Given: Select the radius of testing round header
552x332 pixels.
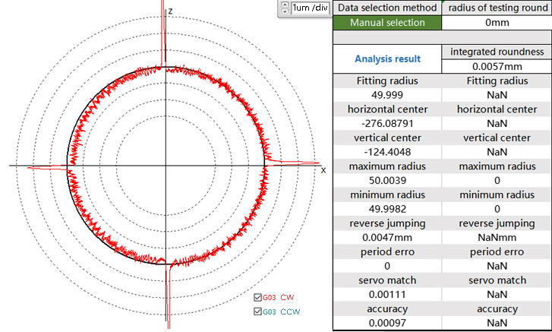Looking at the screenshot, I should point(497,7).
